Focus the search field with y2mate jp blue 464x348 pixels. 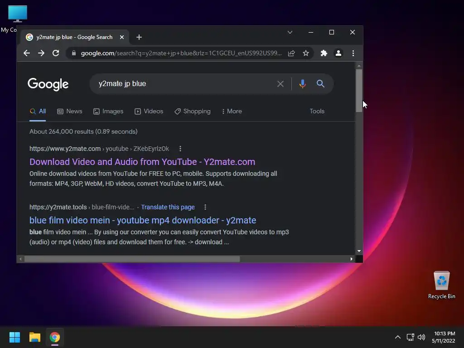pyautogui.click(x=184, y=84)
